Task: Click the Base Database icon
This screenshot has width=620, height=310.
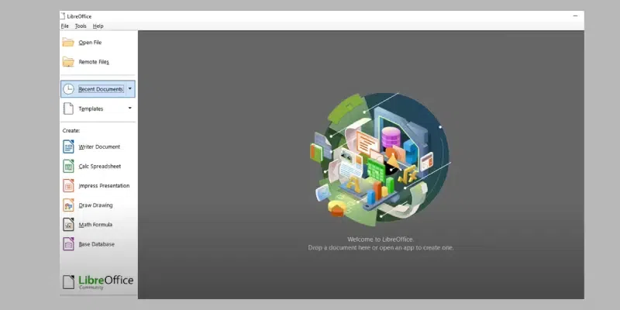Action: pyautogui.click(x=68, y=244)
